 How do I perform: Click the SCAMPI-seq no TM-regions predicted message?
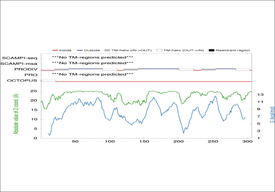pos(92,57)
